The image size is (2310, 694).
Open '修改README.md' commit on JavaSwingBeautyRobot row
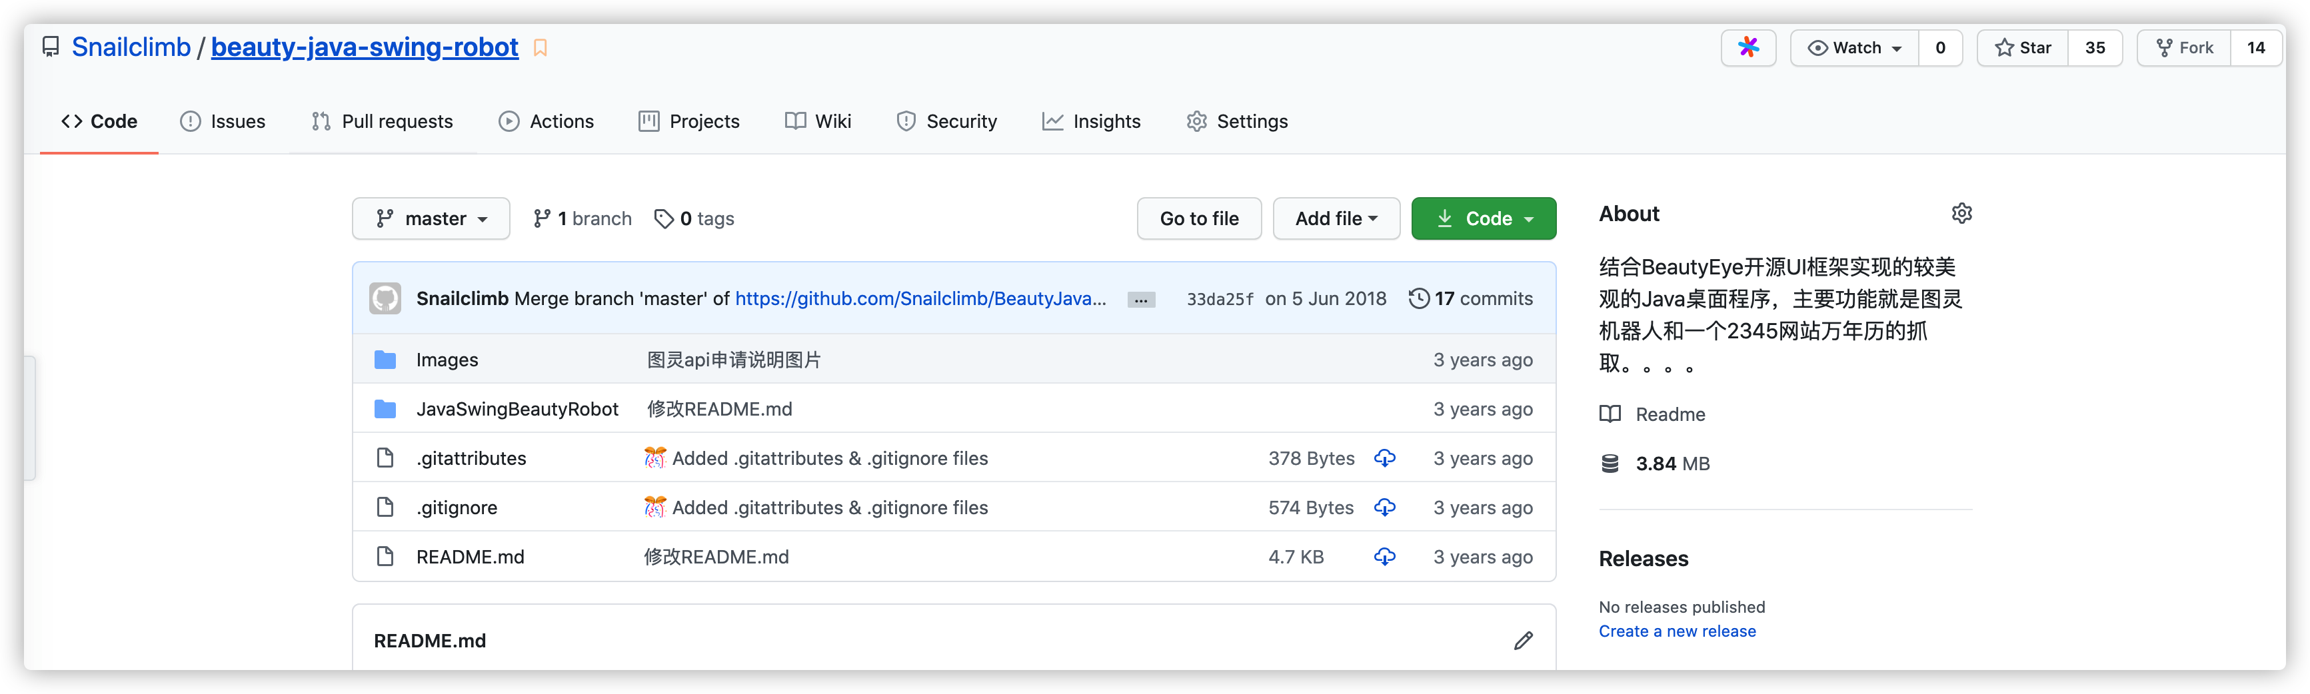pos(719,409)
